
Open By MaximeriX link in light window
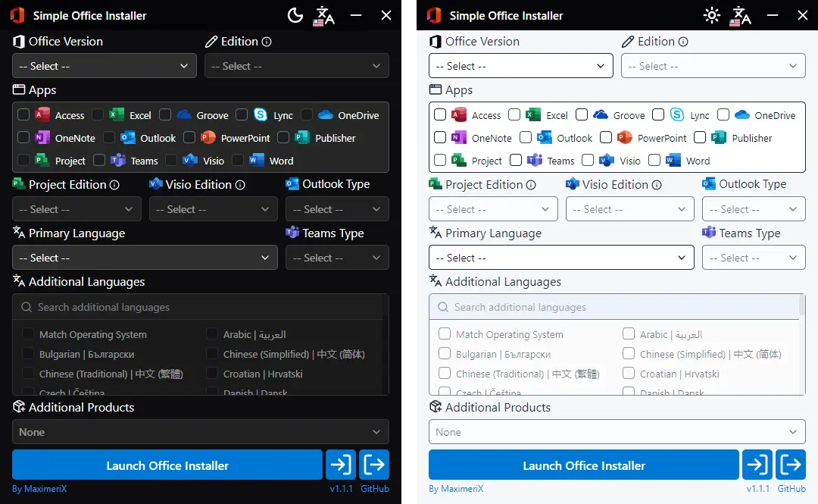click(x=456, y=489)
